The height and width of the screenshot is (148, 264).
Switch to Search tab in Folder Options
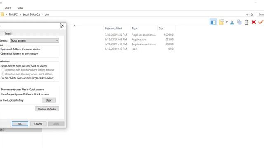[8, 33]
